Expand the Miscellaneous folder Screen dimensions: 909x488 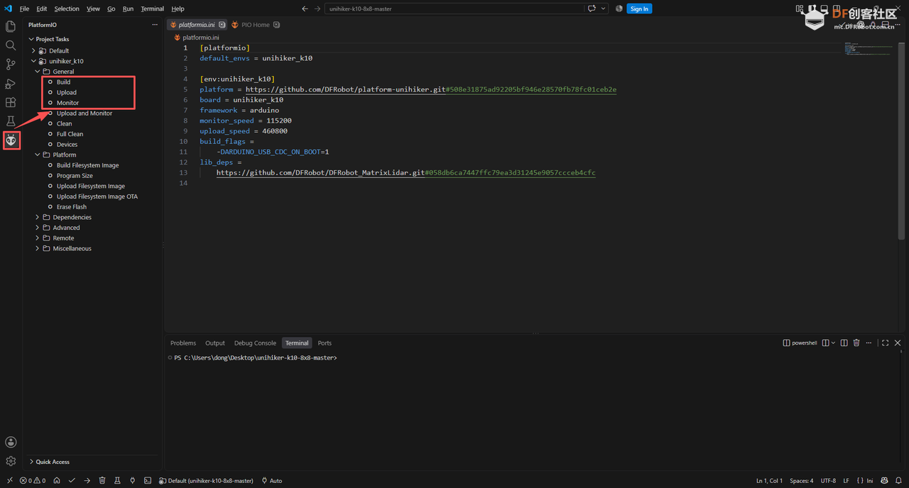tap(38, 248)
